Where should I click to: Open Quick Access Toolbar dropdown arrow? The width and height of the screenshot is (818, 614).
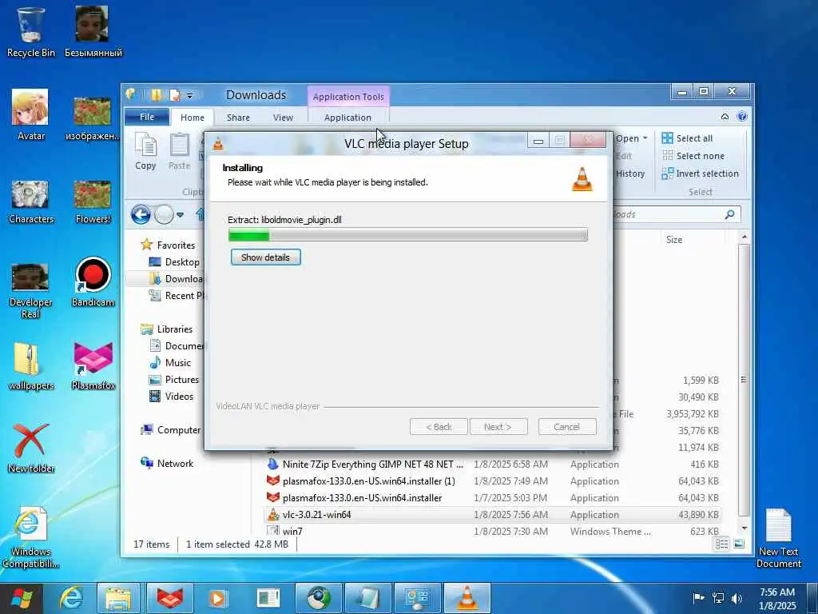[x=190, y=96]
